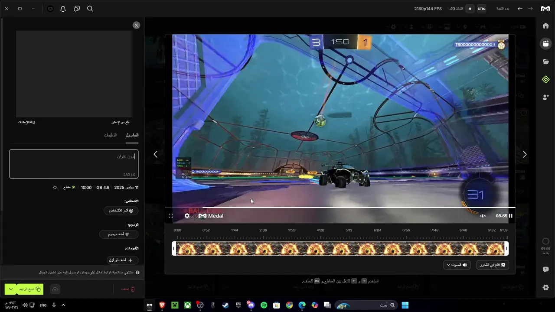Open Medal settings gear in the sidebar

point(545,287)
